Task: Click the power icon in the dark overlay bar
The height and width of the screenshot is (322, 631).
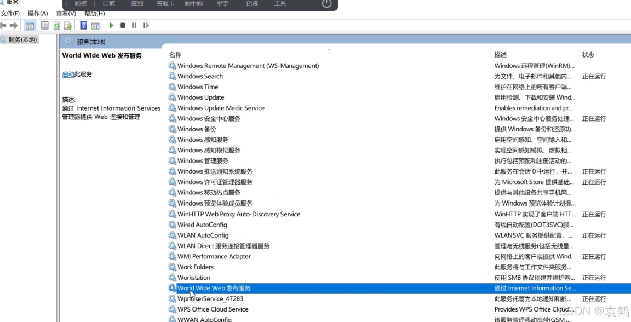Action: (327, 4)
